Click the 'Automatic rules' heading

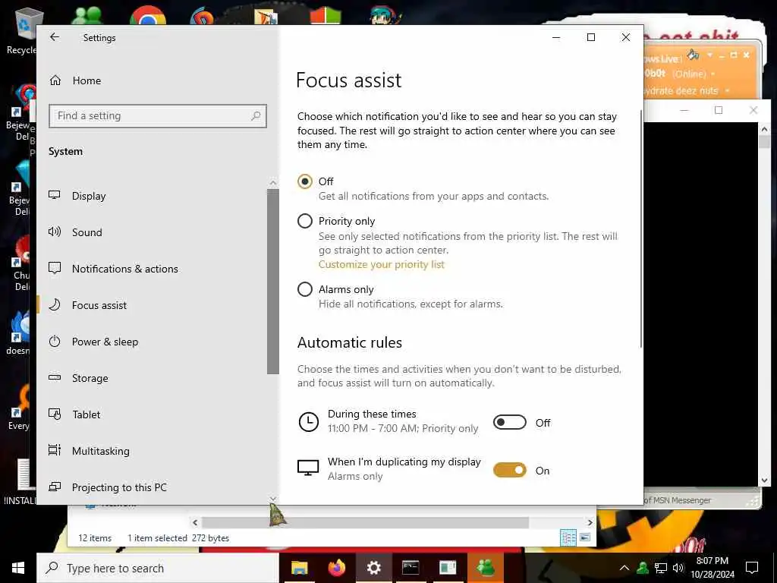point(349,342)
